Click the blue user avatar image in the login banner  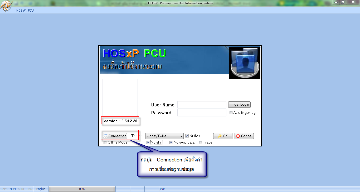[x=245, y=62]
